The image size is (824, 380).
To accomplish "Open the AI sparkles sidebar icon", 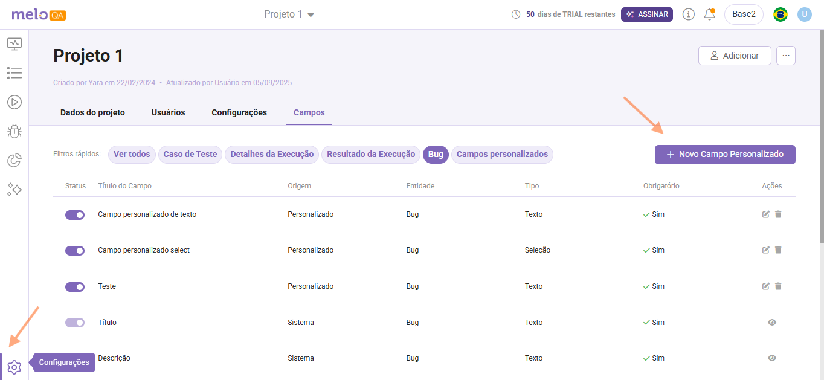I will tap(14, 189).
